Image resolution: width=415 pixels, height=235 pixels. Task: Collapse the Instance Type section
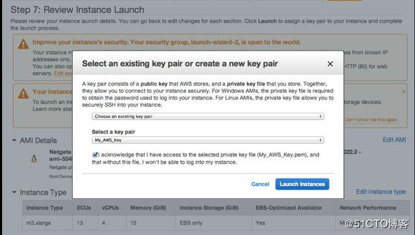[x=14, y=192]
